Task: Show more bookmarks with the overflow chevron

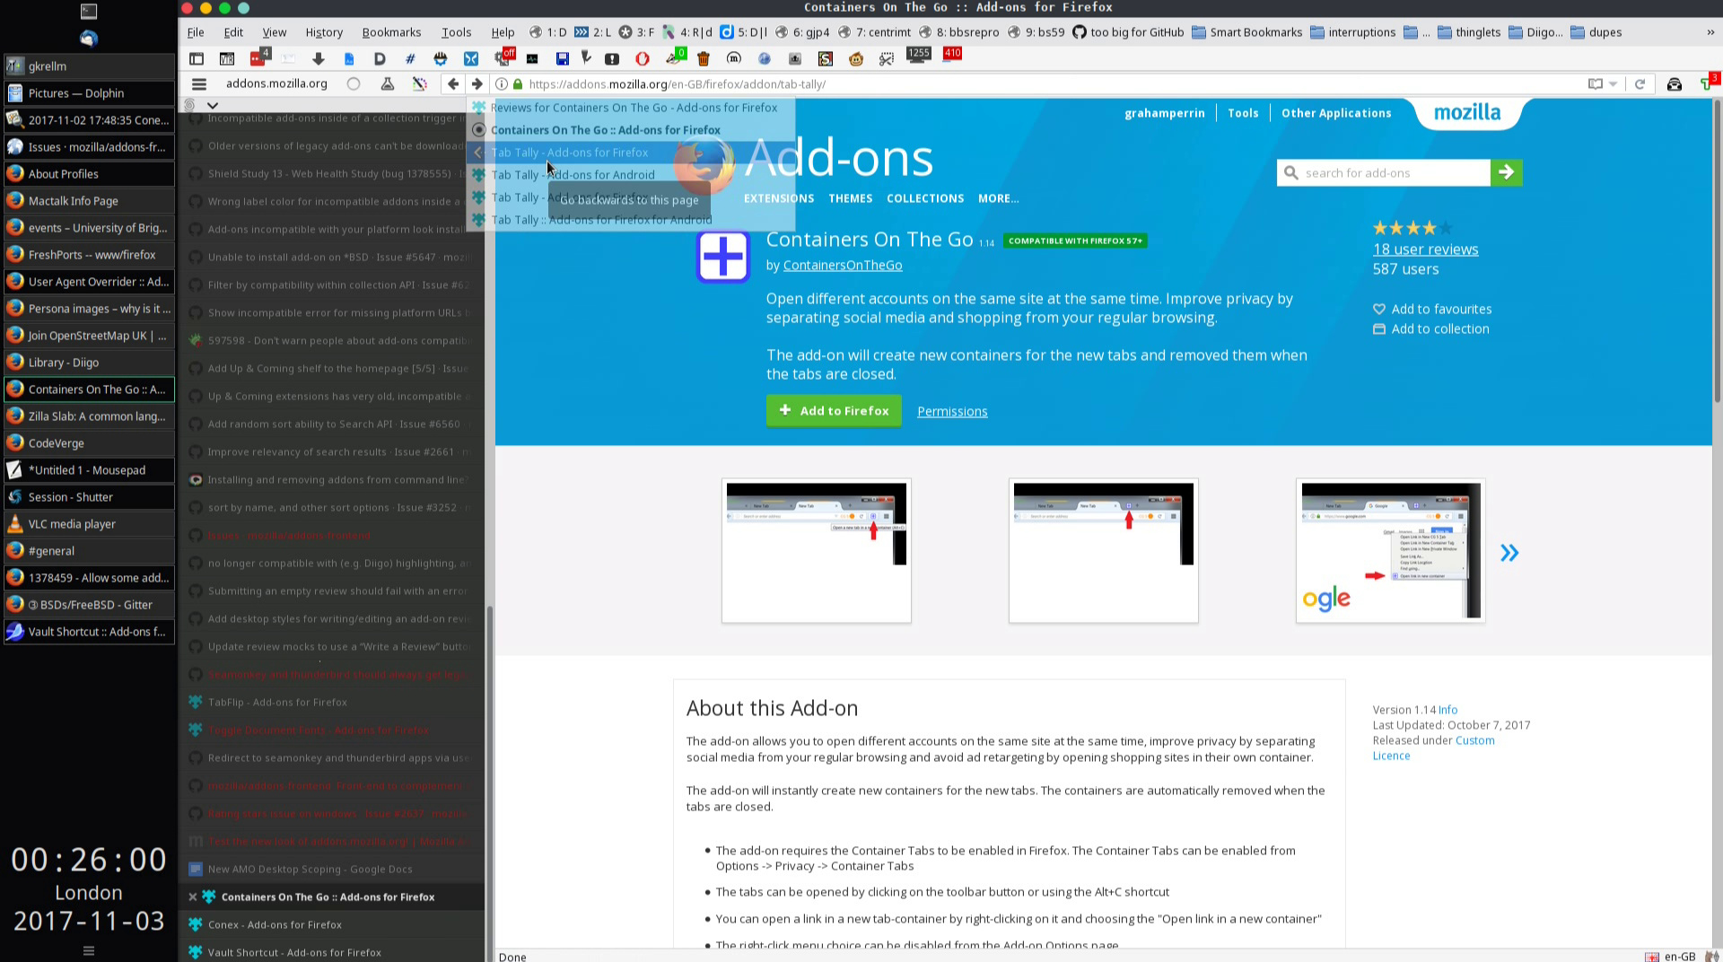Action: coord(1710,32)
